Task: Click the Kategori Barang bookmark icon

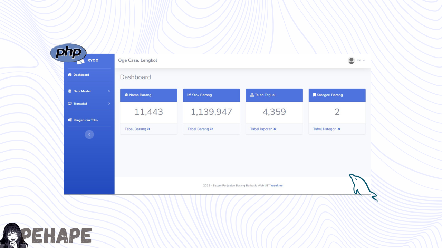Action: pyautogui.click(x=314, y=95)
